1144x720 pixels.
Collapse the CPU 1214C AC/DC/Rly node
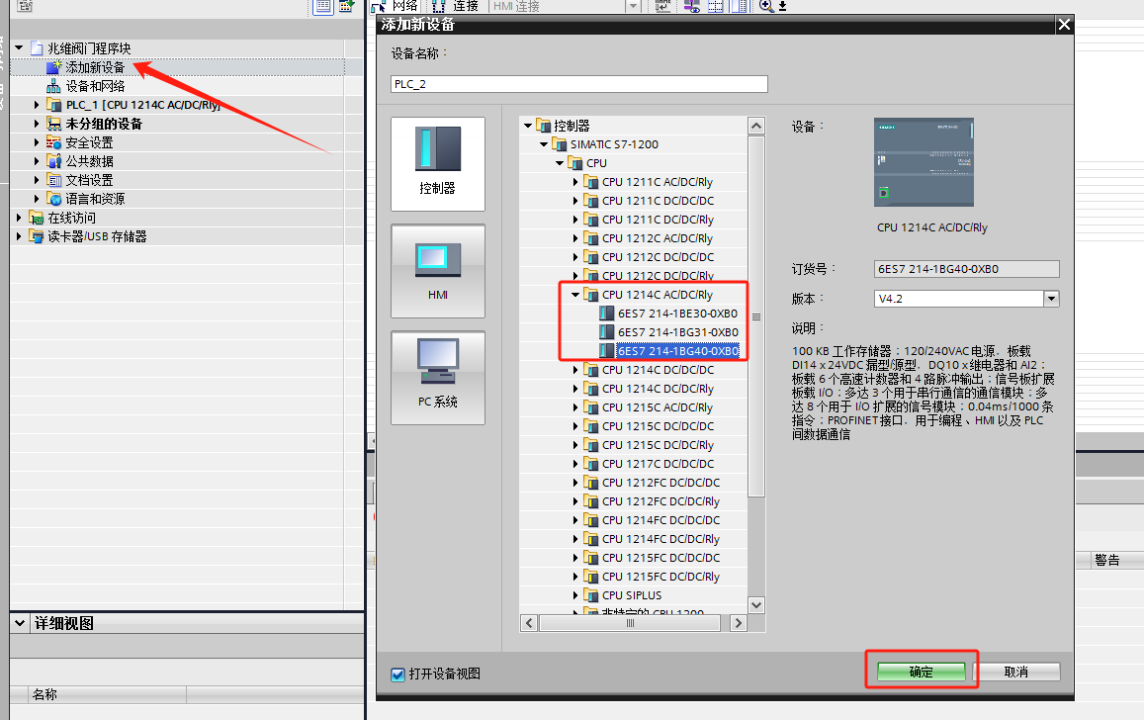coord(574,295)
